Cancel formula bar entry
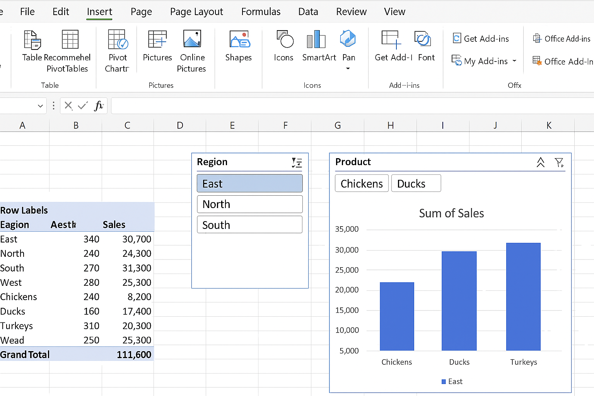594x396 pixels. point(68,106)
